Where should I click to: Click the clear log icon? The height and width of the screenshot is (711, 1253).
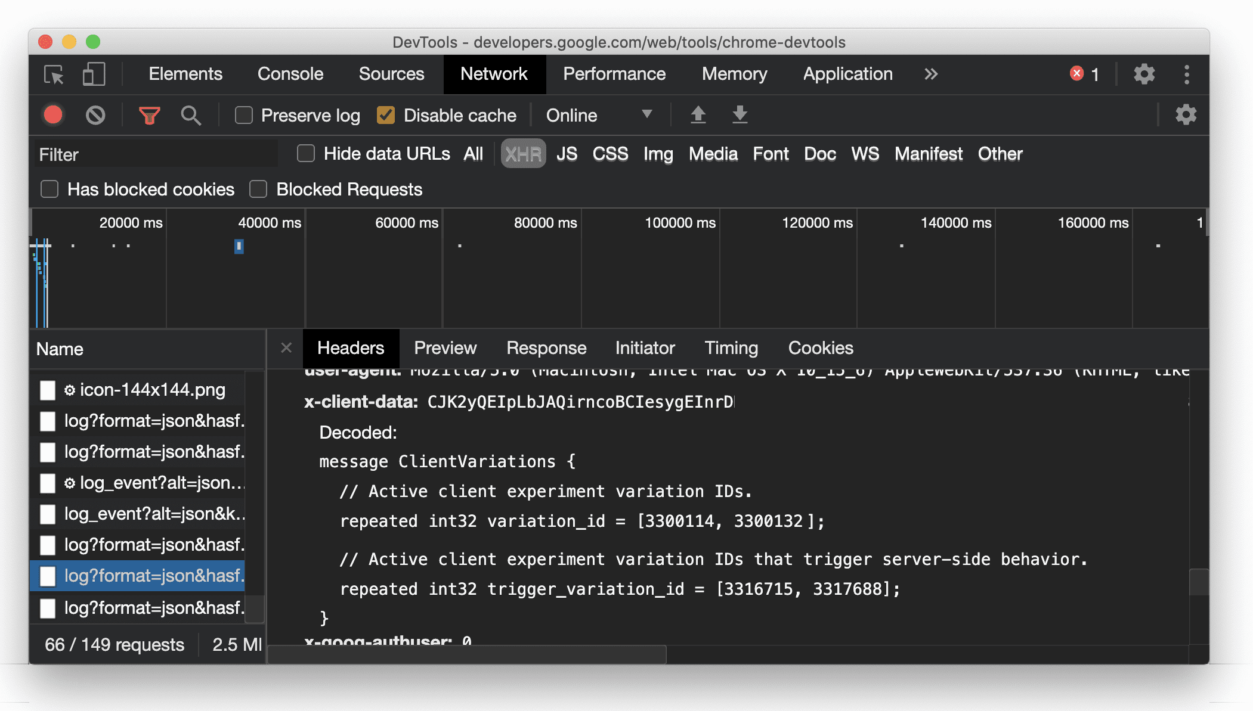click(95, 114)
